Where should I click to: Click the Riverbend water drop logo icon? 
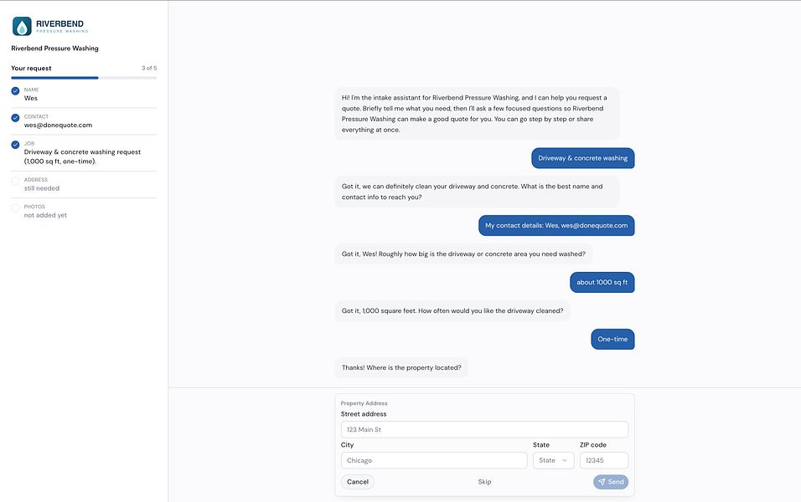tap(22, 27)
